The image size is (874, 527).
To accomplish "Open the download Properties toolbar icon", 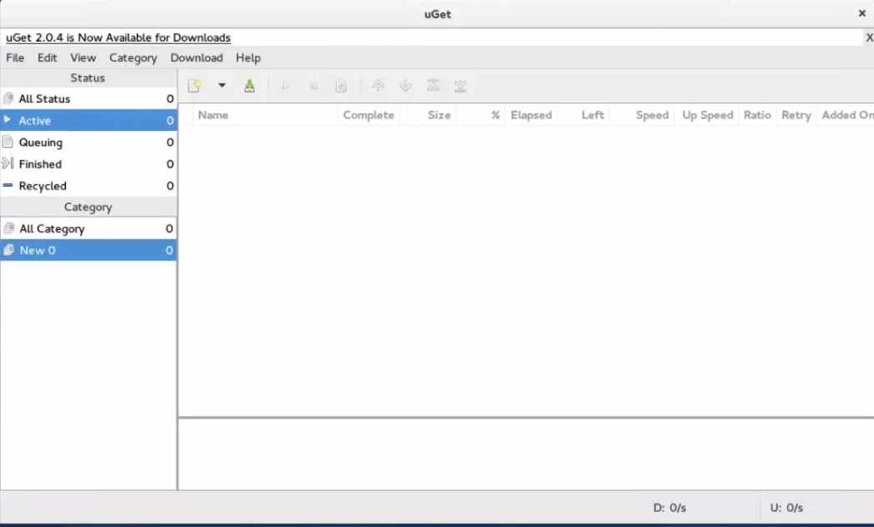I will [341, 86].
